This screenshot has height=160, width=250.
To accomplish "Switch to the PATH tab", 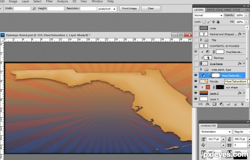I will point(210,10).
